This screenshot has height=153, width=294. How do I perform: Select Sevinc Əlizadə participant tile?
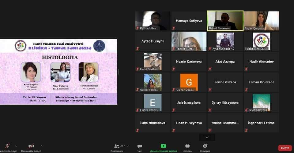pyautogui.click(x=225, y=82)
